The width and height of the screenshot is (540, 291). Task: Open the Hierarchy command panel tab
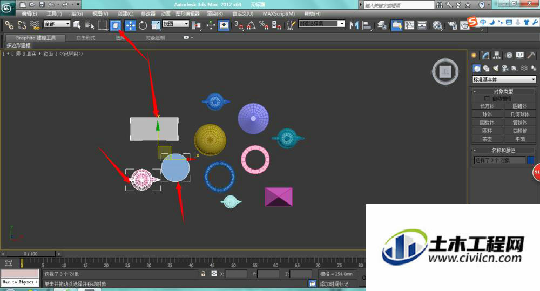(496, 55)
